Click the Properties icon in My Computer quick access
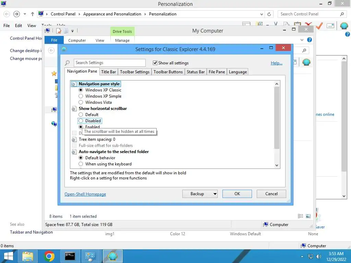The image size is (351, 263). tap(59, 31)
